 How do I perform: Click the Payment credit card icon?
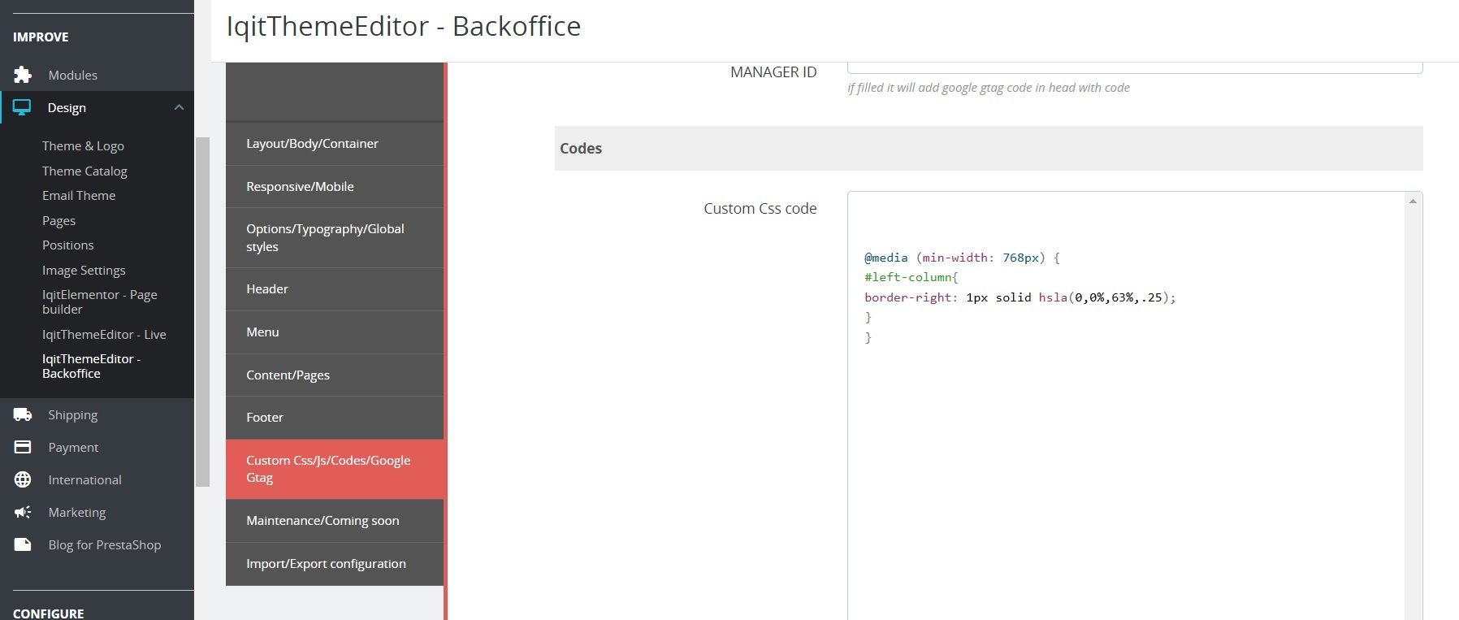23,447
